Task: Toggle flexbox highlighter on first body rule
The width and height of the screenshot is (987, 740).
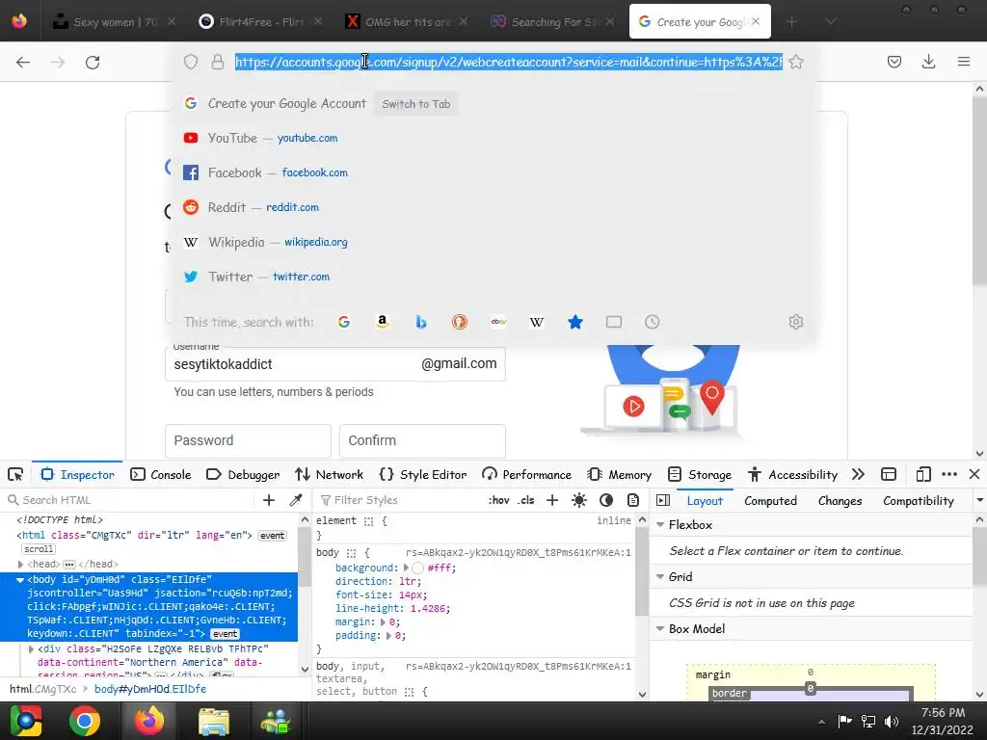Action: point(351,554)
